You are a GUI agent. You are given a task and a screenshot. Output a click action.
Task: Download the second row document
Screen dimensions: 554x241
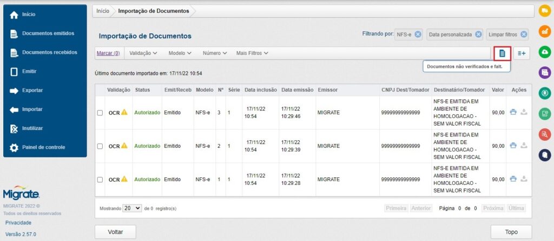pyautogui.click(x=523, y=146)
